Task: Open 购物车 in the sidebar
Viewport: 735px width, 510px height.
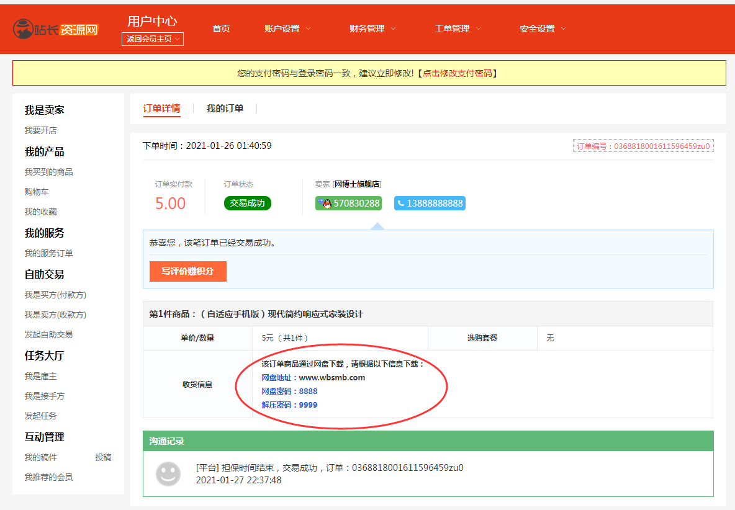Action: tap(37, 192)
